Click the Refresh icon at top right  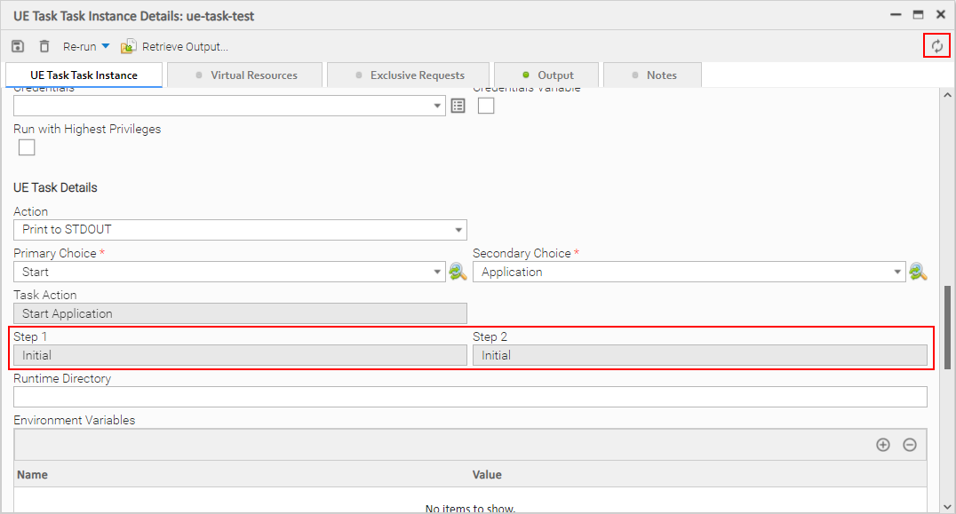(936, 46)
